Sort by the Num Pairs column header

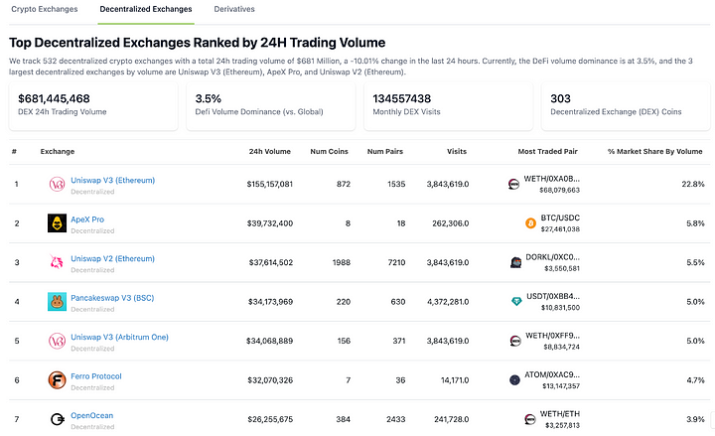pos(385,151)
